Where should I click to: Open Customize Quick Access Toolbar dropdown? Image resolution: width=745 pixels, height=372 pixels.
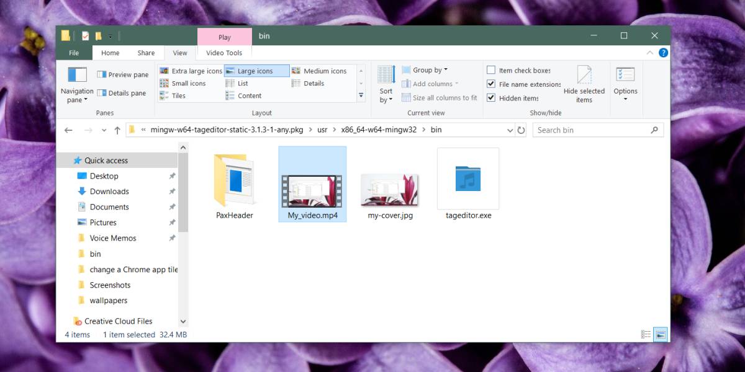[x=111, y=37]
